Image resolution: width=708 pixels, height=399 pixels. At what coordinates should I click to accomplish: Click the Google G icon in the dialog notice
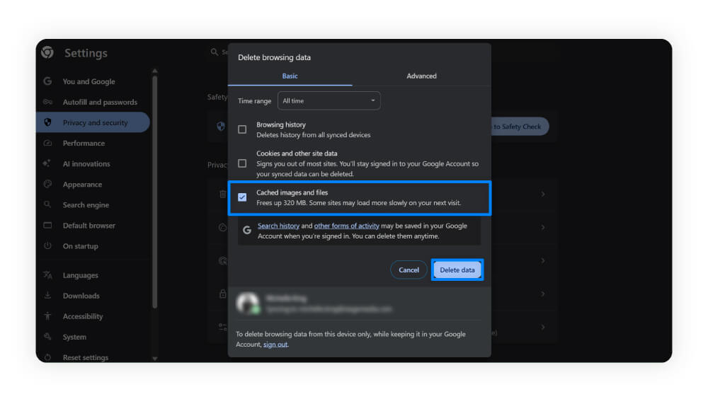247,230
